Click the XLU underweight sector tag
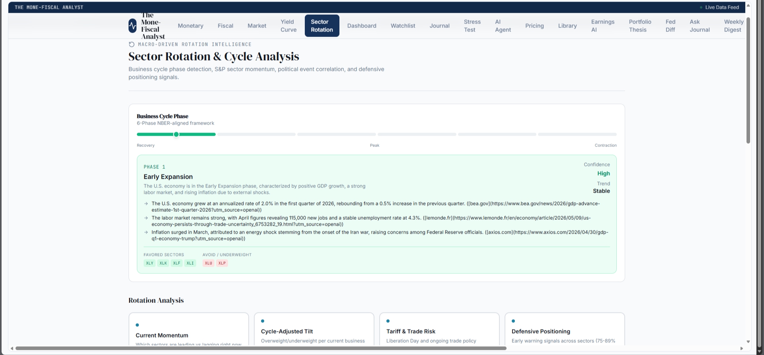764x355 pixels. 209,263
